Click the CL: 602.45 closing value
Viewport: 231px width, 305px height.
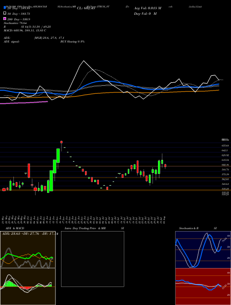pos(86,8)
